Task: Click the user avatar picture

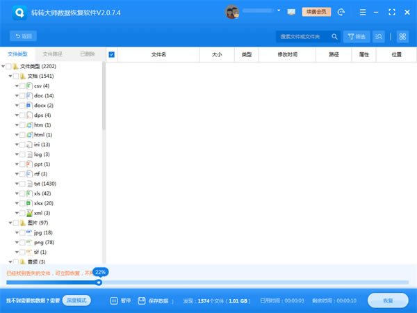Action: 233,12
